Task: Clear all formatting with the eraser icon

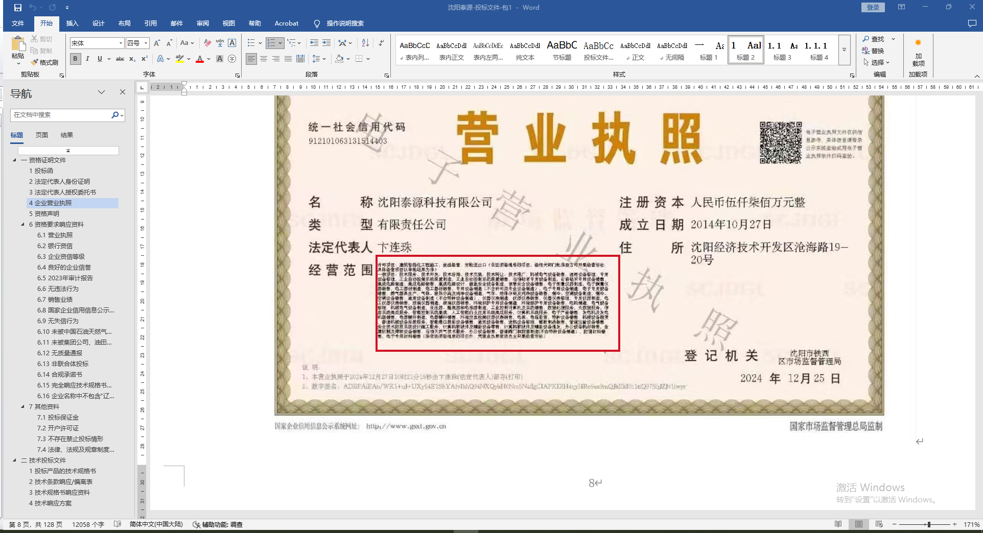Action: [207, 43]
